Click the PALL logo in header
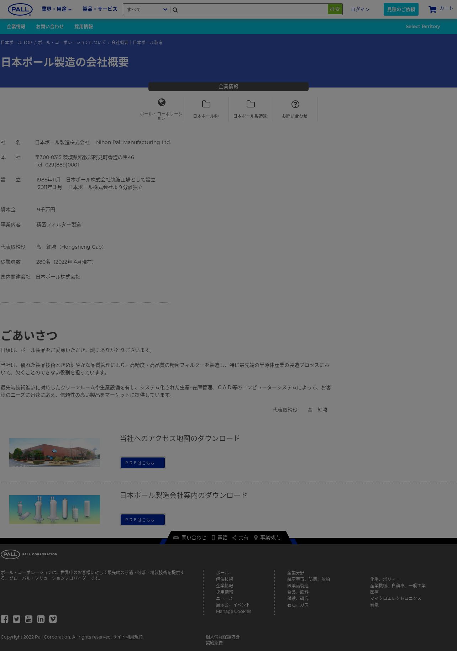The height and width of the screenshot is (651, 457). point(20,10)
